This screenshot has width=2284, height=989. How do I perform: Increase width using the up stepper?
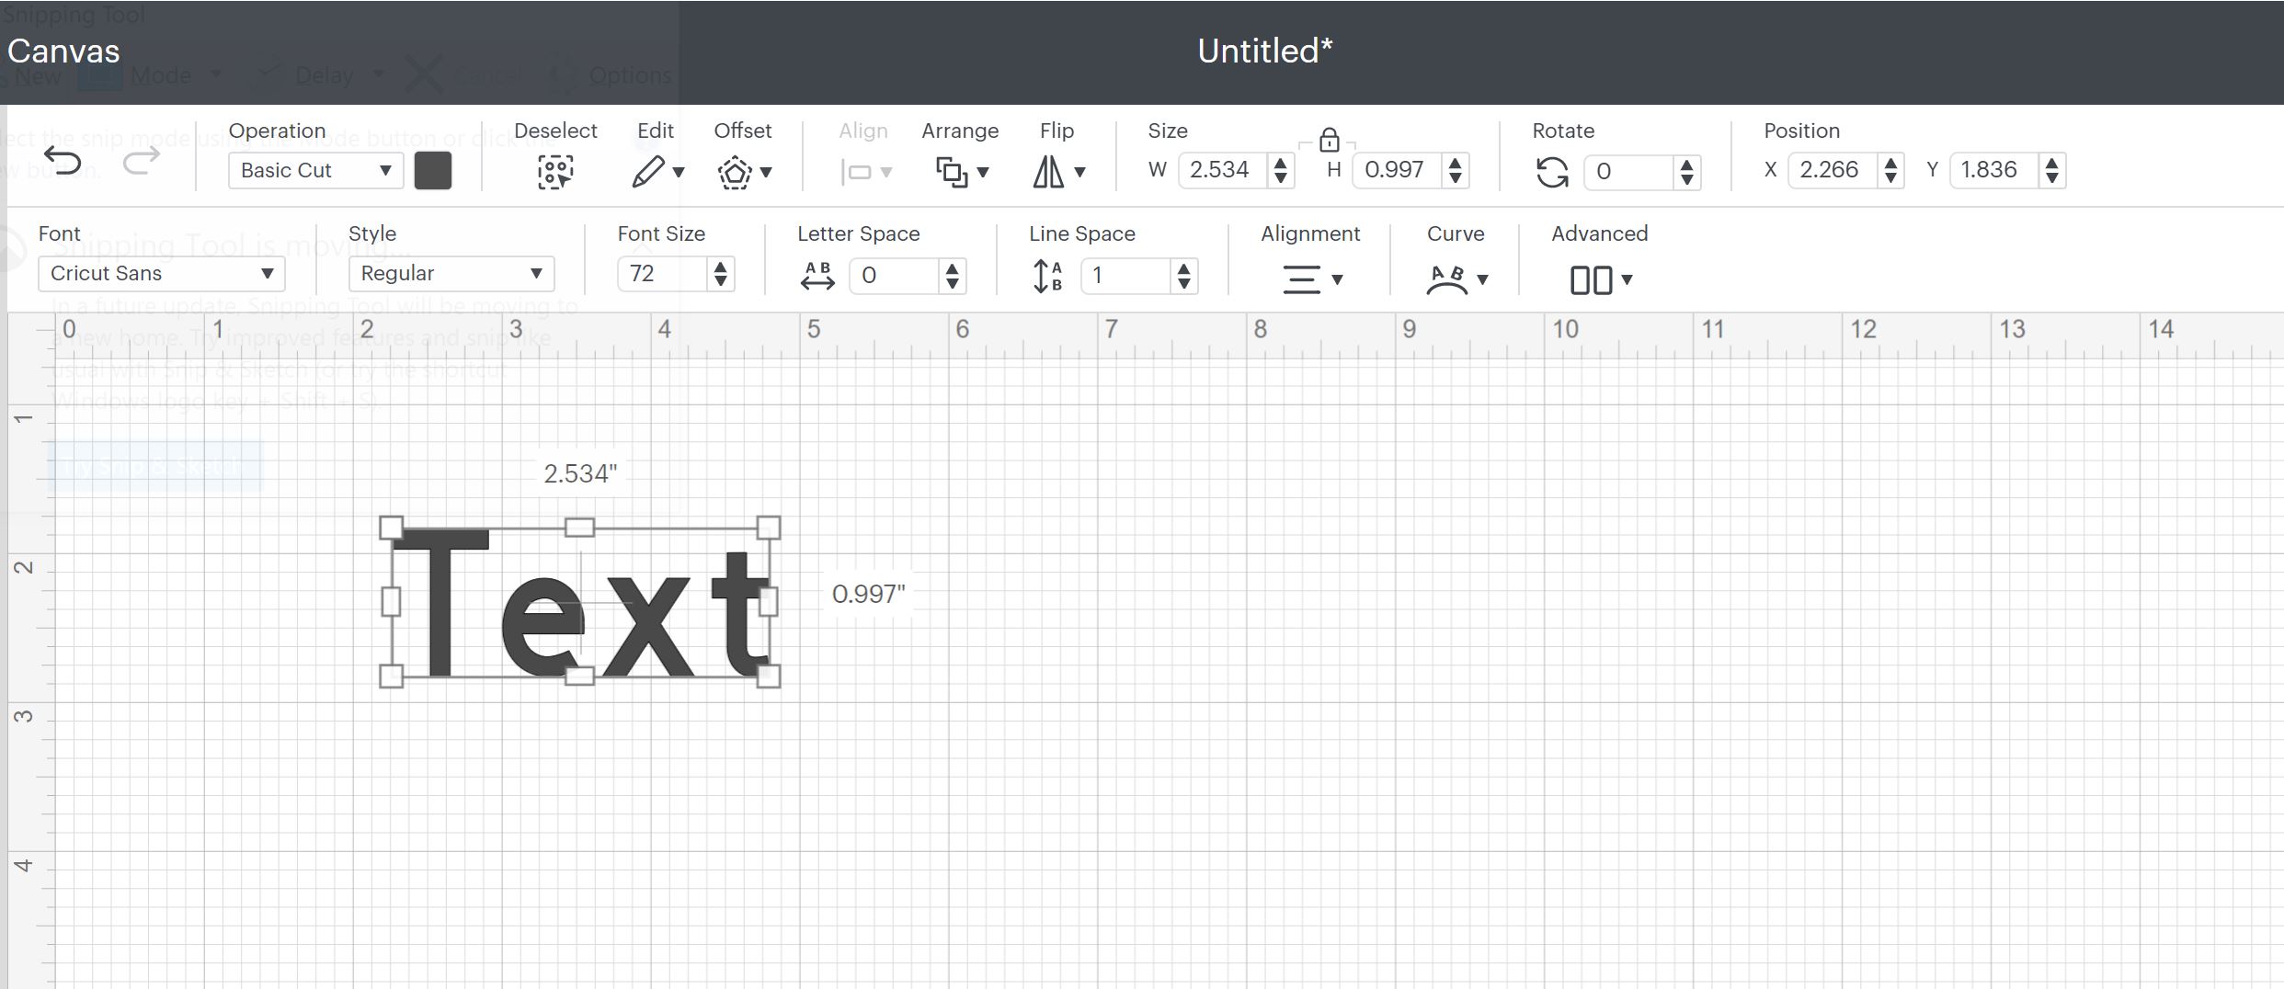(1280, 162)
